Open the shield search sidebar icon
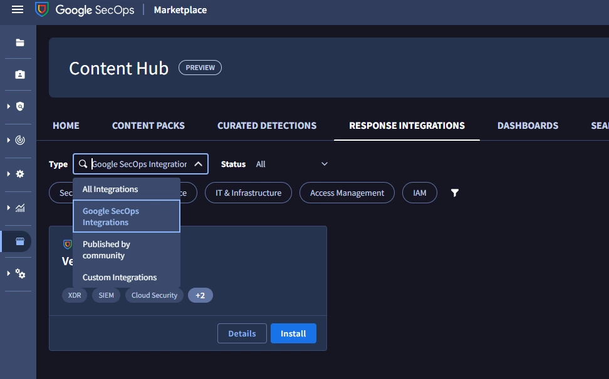The image size is (609, 379). [20, 106]
